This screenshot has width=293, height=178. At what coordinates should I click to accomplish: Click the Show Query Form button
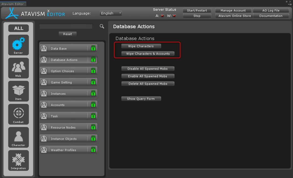(141, 99)
